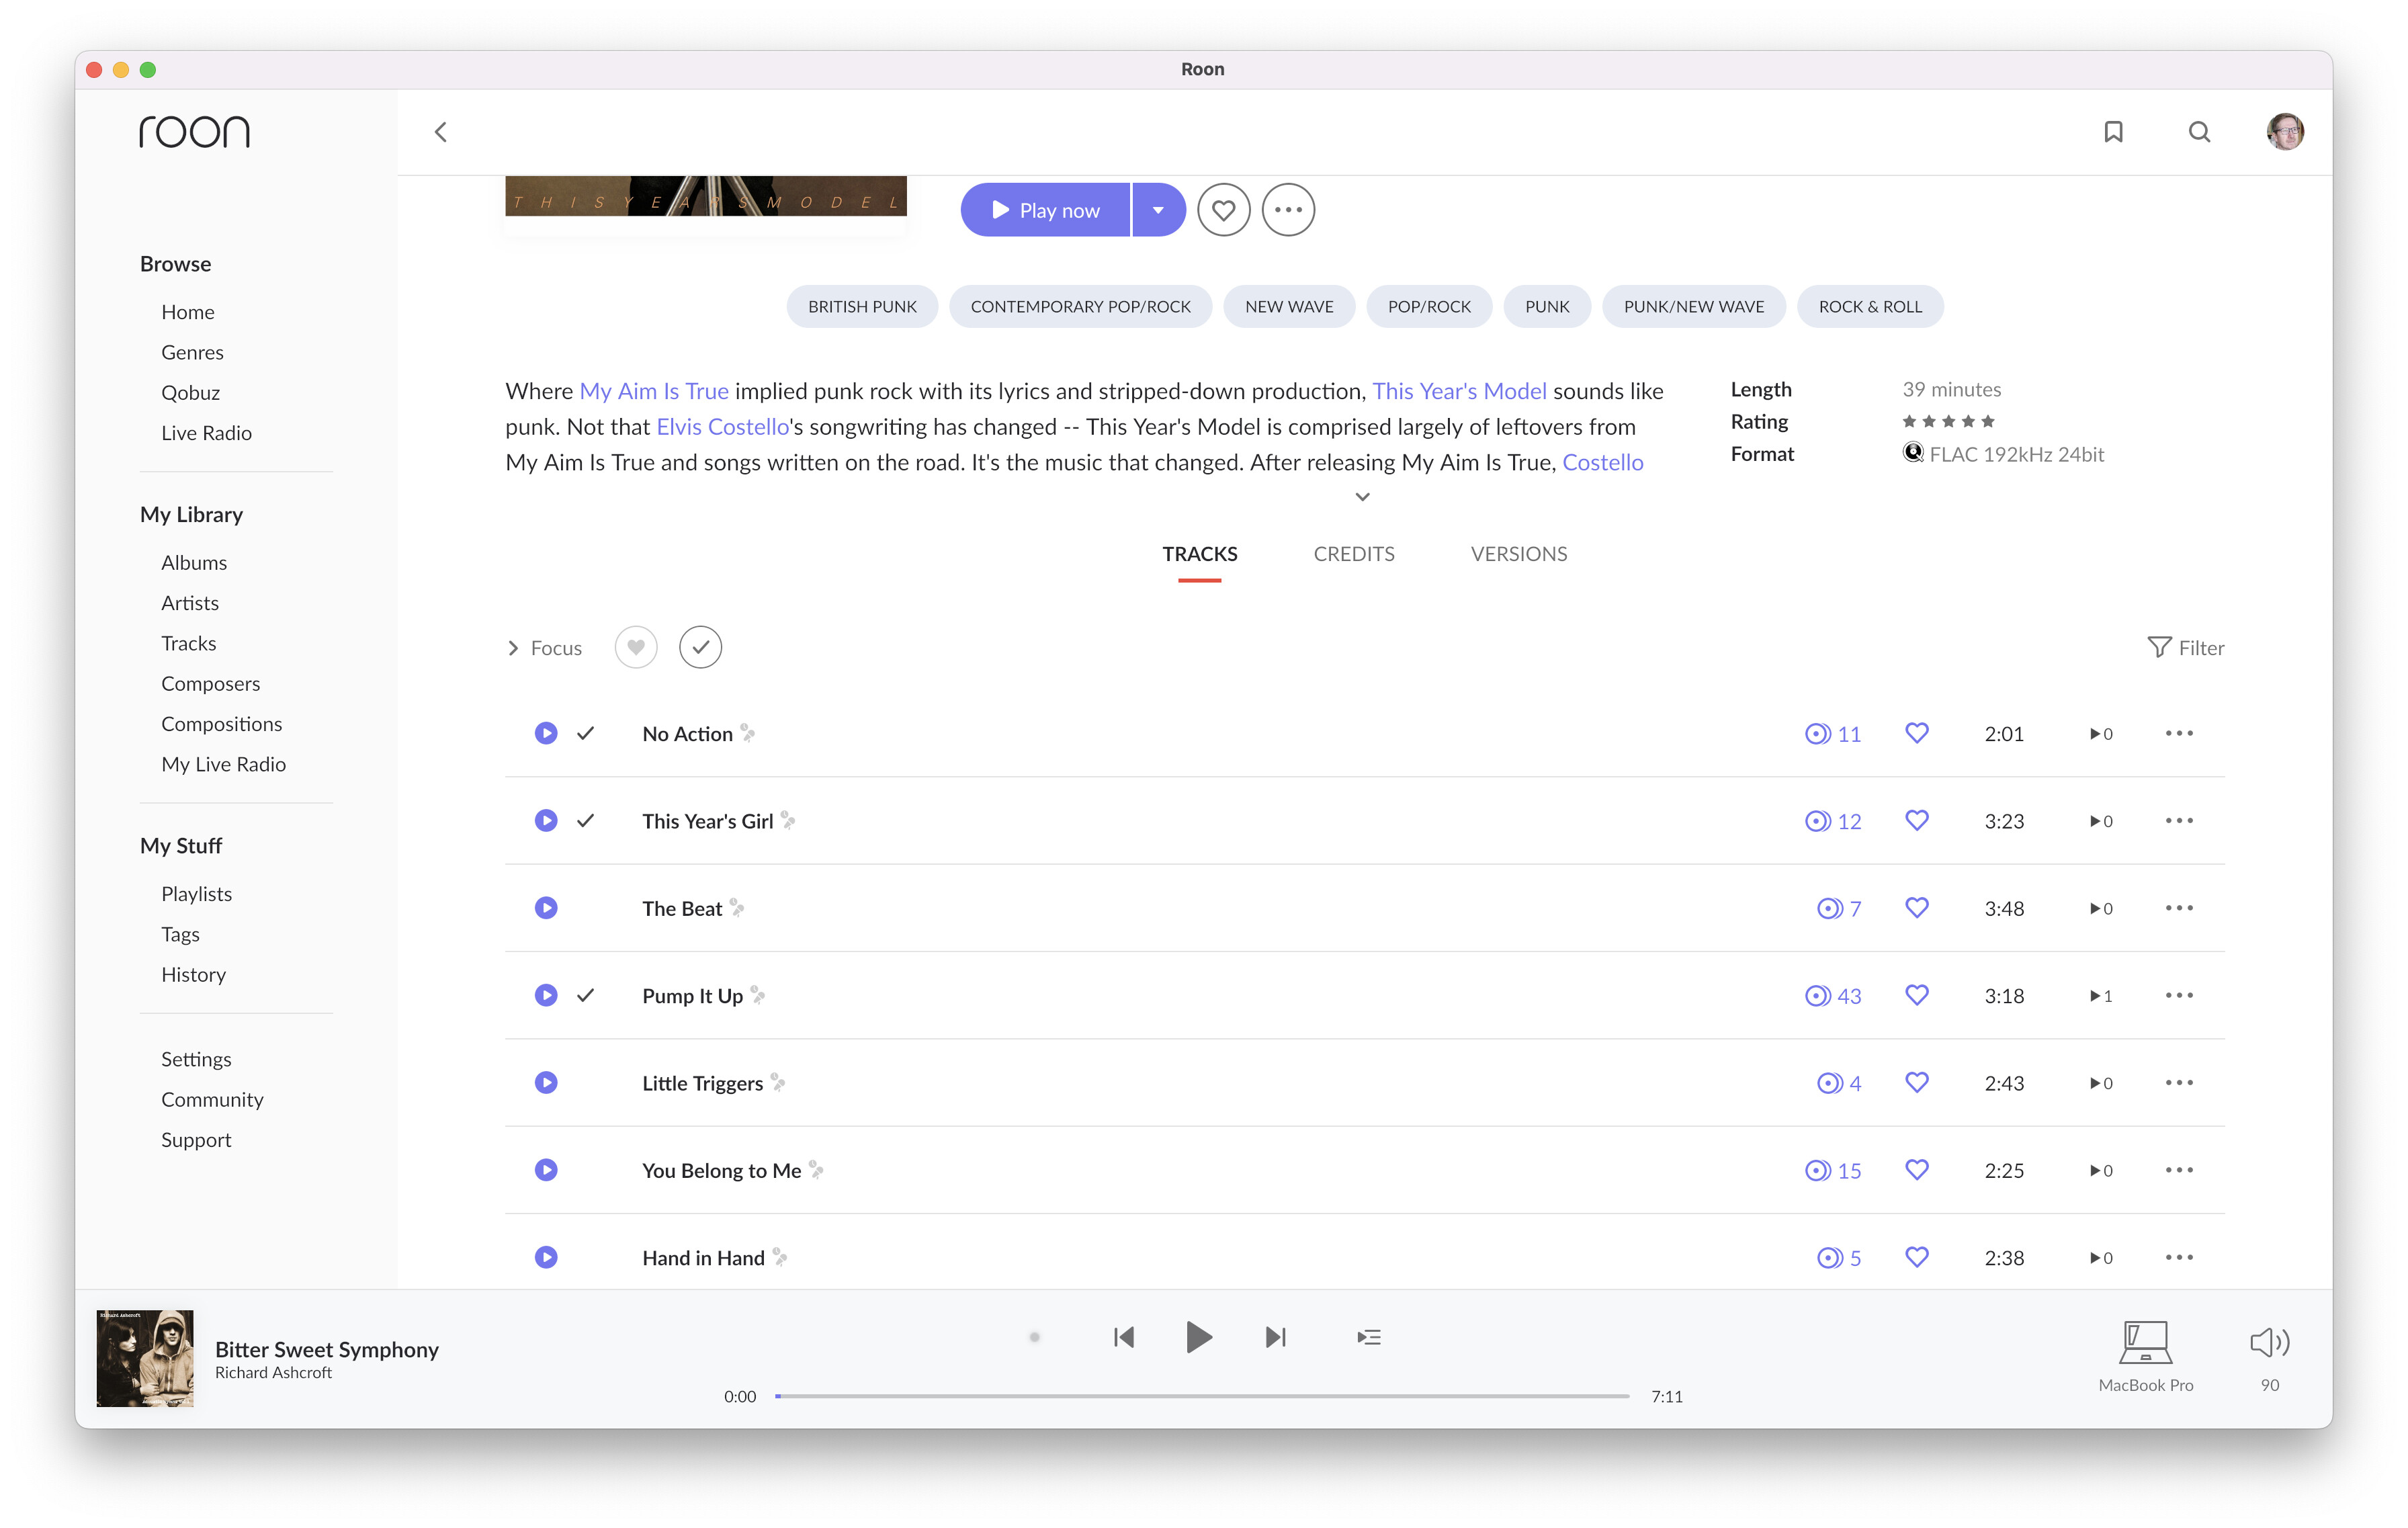This screenshot has width=2408, height=1528.
Task: Favorite the Pump It Up track
Action: (x=1917, y=995)
